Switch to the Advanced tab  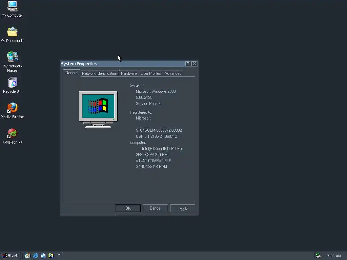point(173,73)
